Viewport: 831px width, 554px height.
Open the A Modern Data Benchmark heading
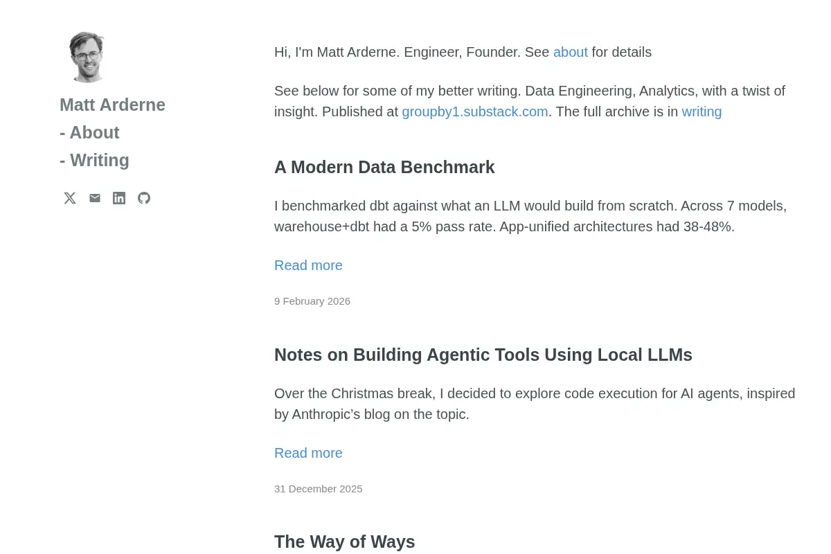click(384, 167)
